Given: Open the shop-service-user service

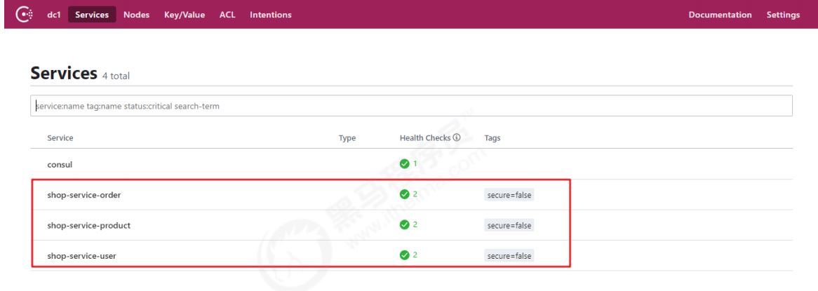Looking at the screenshot, I should (x=82, y=256).
